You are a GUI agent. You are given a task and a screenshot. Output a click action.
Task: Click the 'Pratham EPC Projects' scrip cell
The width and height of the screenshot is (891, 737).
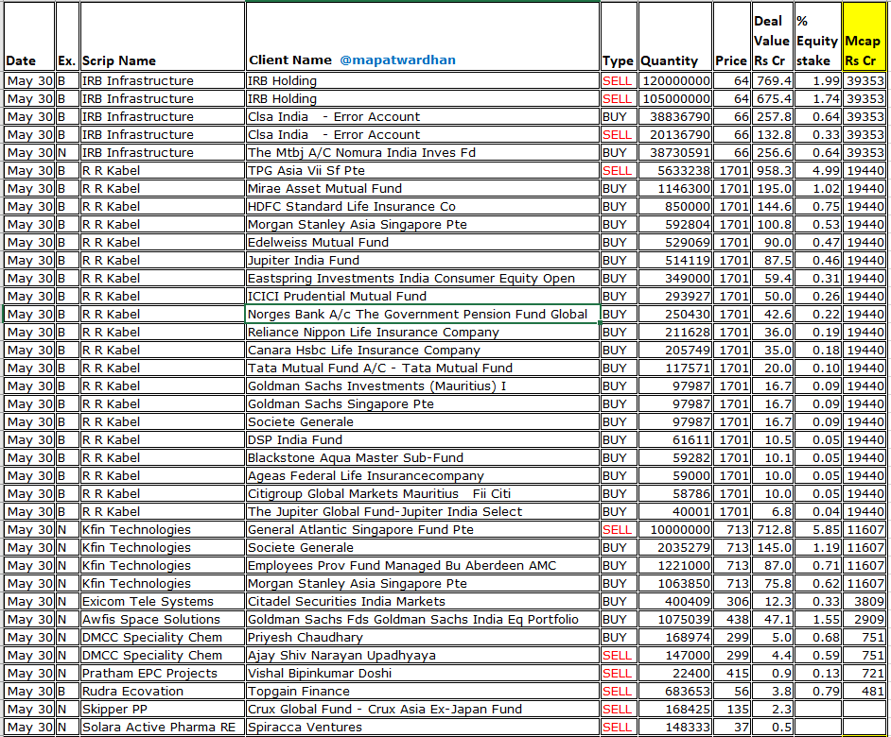163,674
